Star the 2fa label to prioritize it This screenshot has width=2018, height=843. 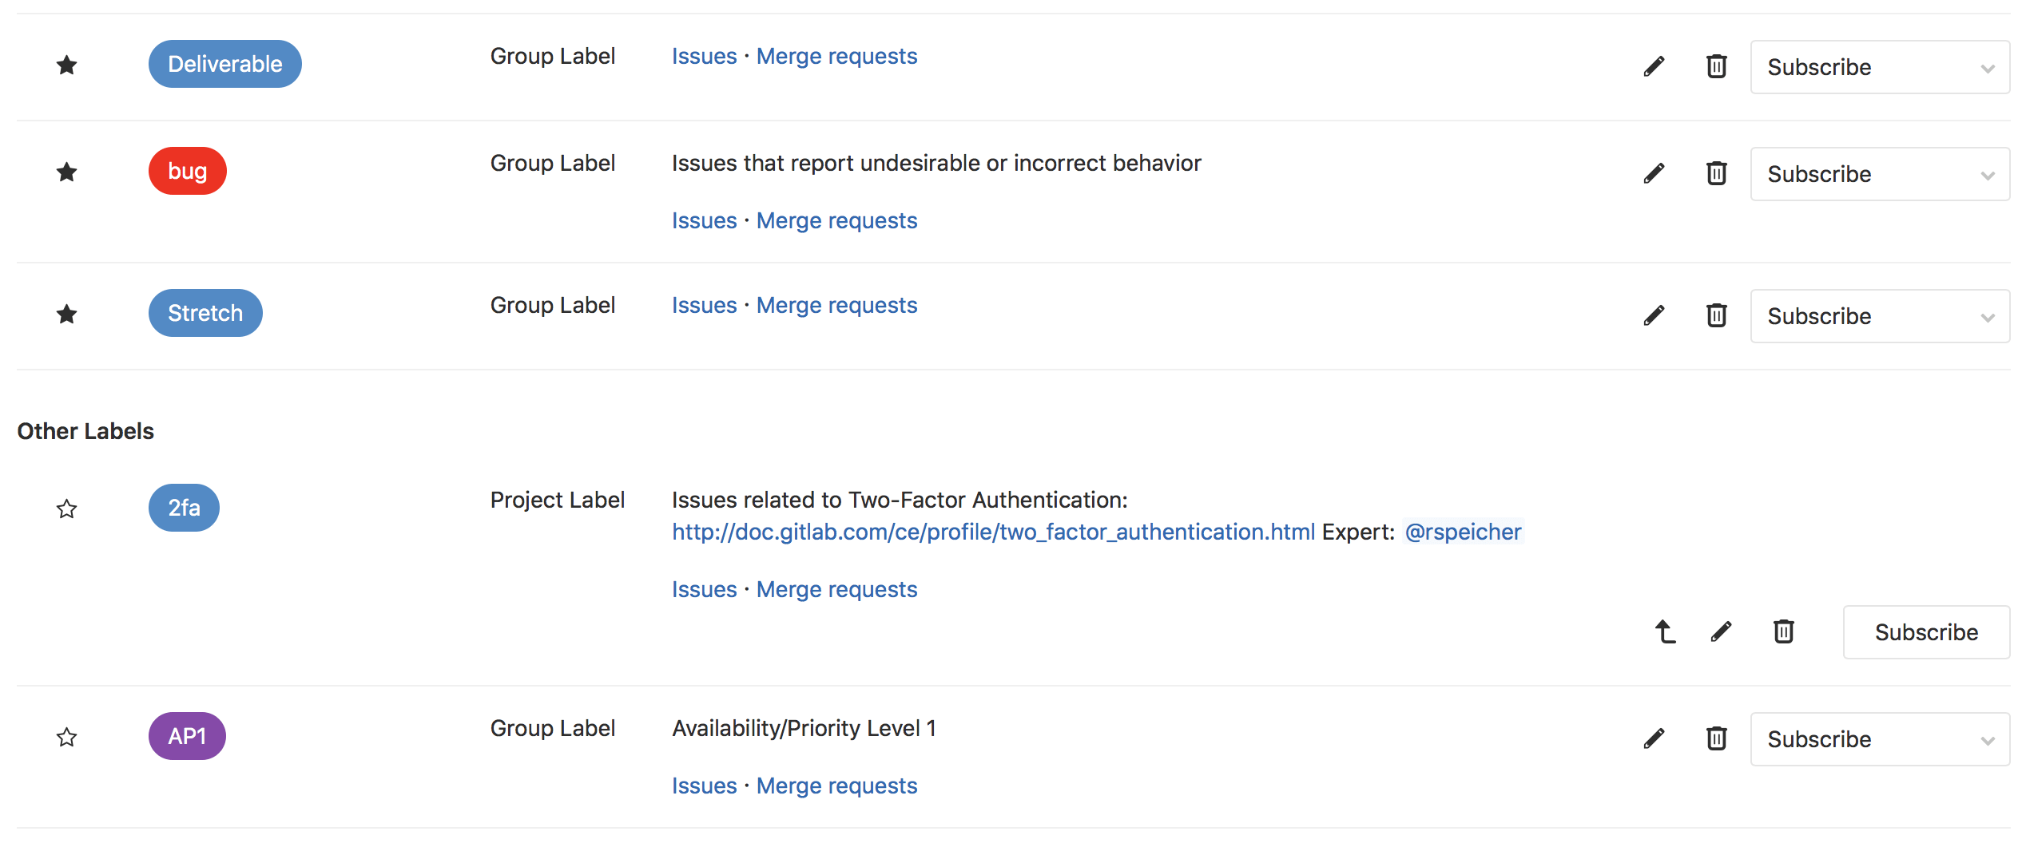[67, 509]
